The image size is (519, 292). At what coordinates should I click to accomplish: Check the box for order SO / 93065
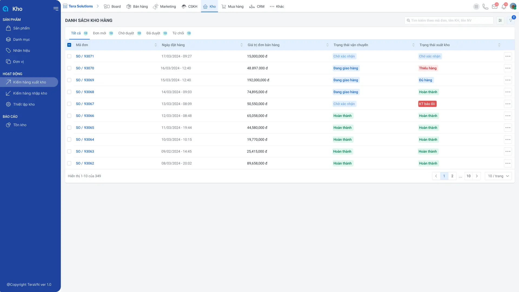point(69,128)
